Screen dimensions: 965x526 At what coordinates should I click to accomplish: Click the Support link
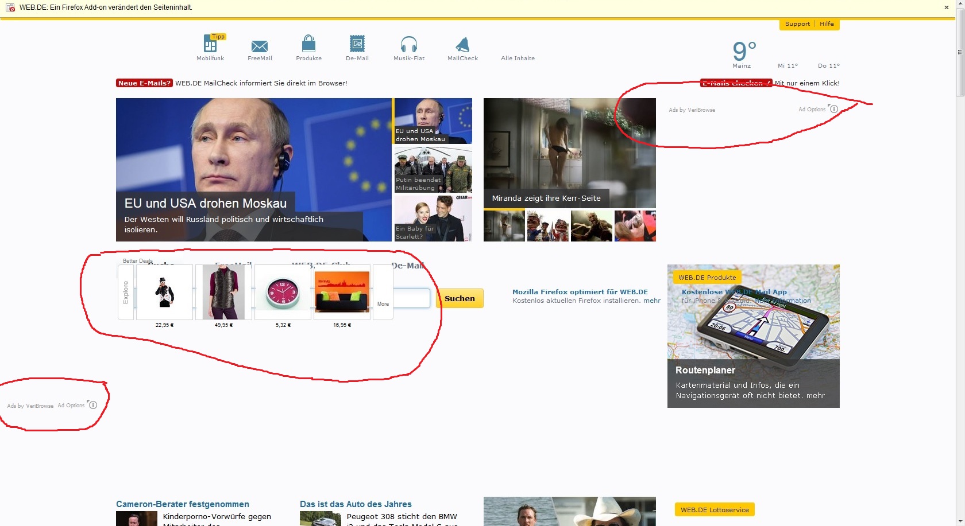click(797, 24)
